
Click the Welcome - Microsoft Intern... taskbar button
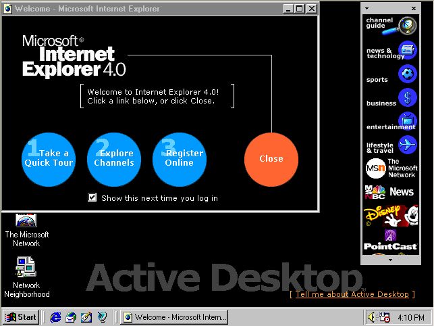click(x=174, y=317)
